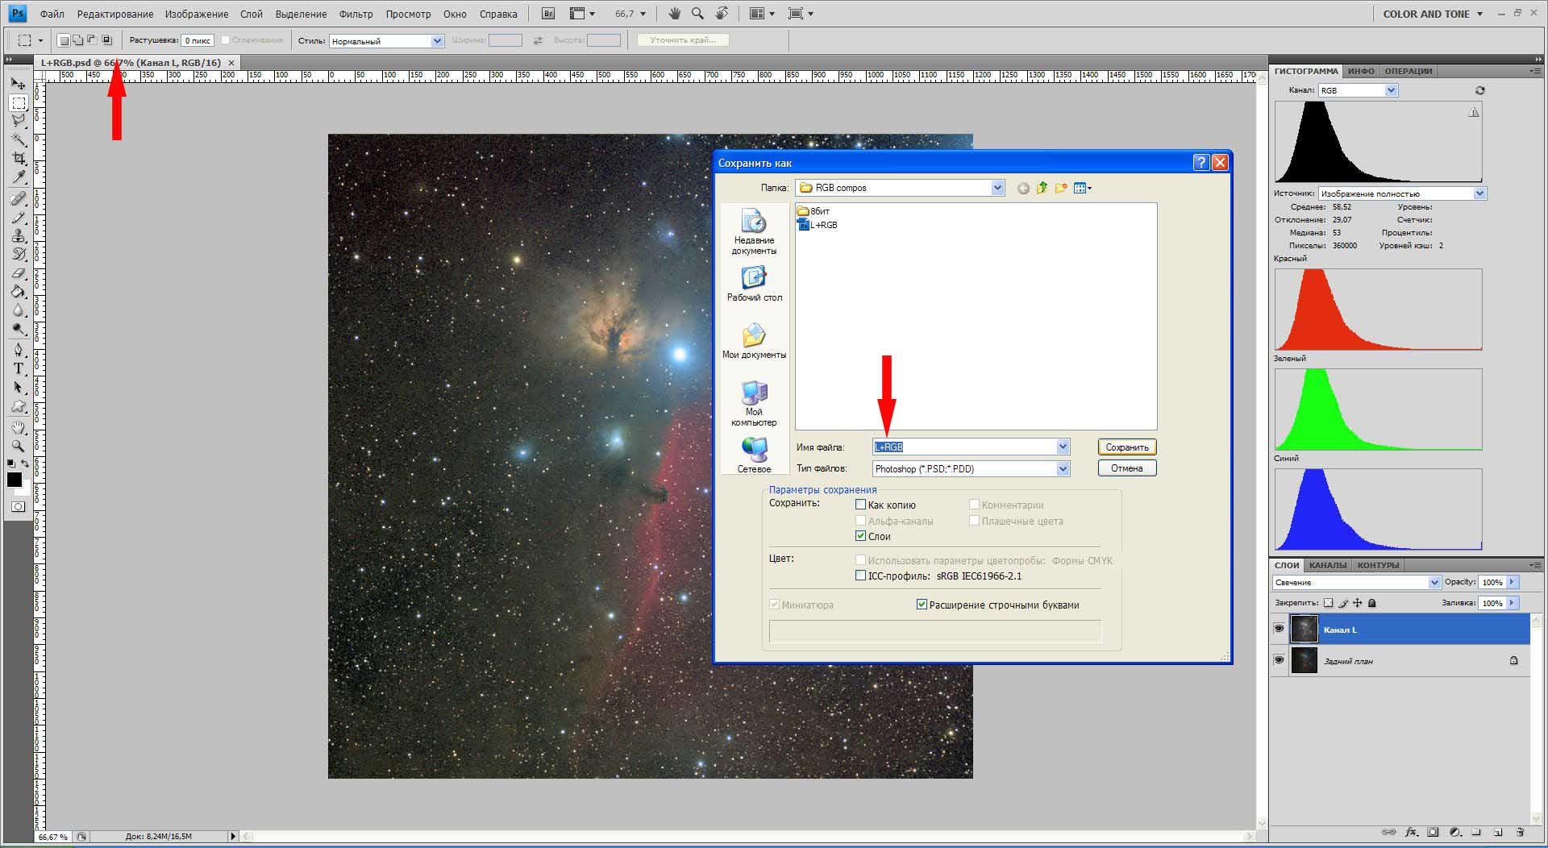
Task: Go up one folder level in Save dialog
Action: tap(1042, 188)
